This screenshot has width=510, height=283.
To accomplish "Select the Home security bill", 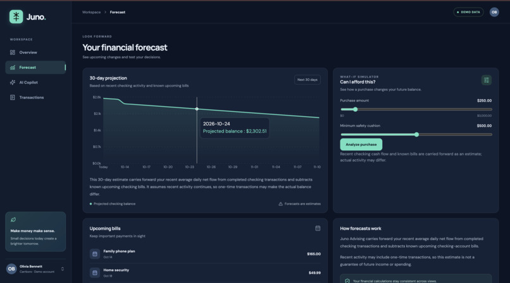I will pyautogui.click(x=205, y=273).
